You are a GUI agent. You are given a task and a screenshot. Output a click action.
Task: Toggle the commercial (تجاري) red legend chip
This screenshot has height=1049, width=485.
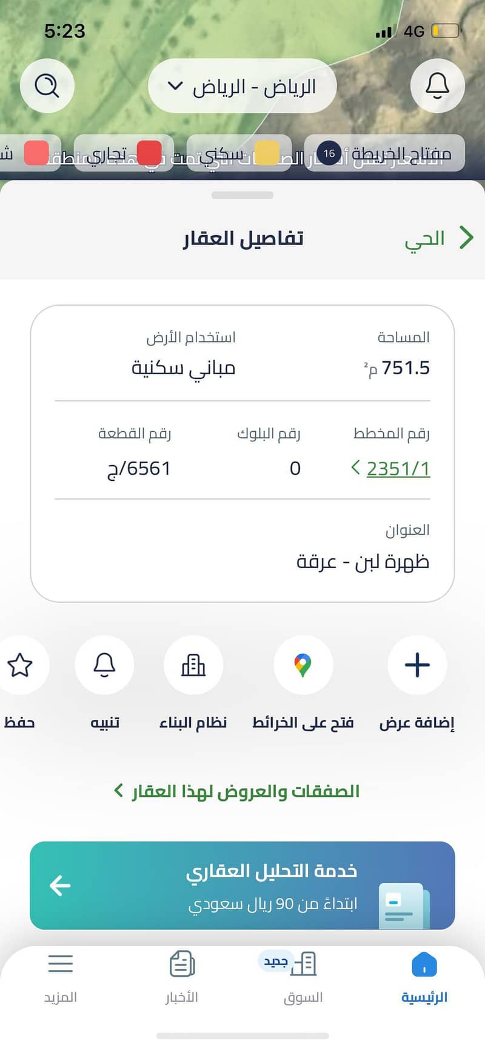(124, 153)
